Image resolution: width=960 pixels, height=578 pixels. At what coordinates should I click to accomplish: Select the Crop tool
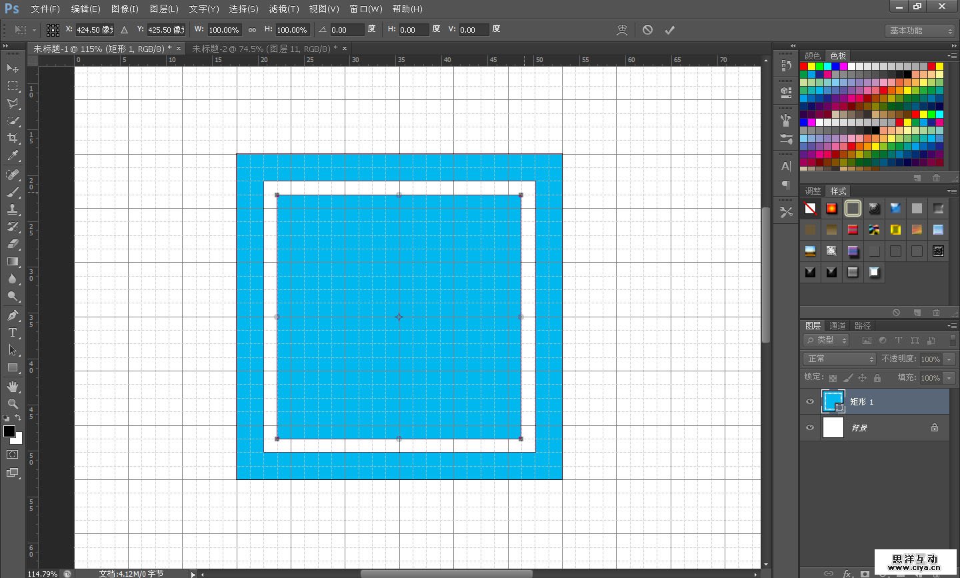click(13, 138)
